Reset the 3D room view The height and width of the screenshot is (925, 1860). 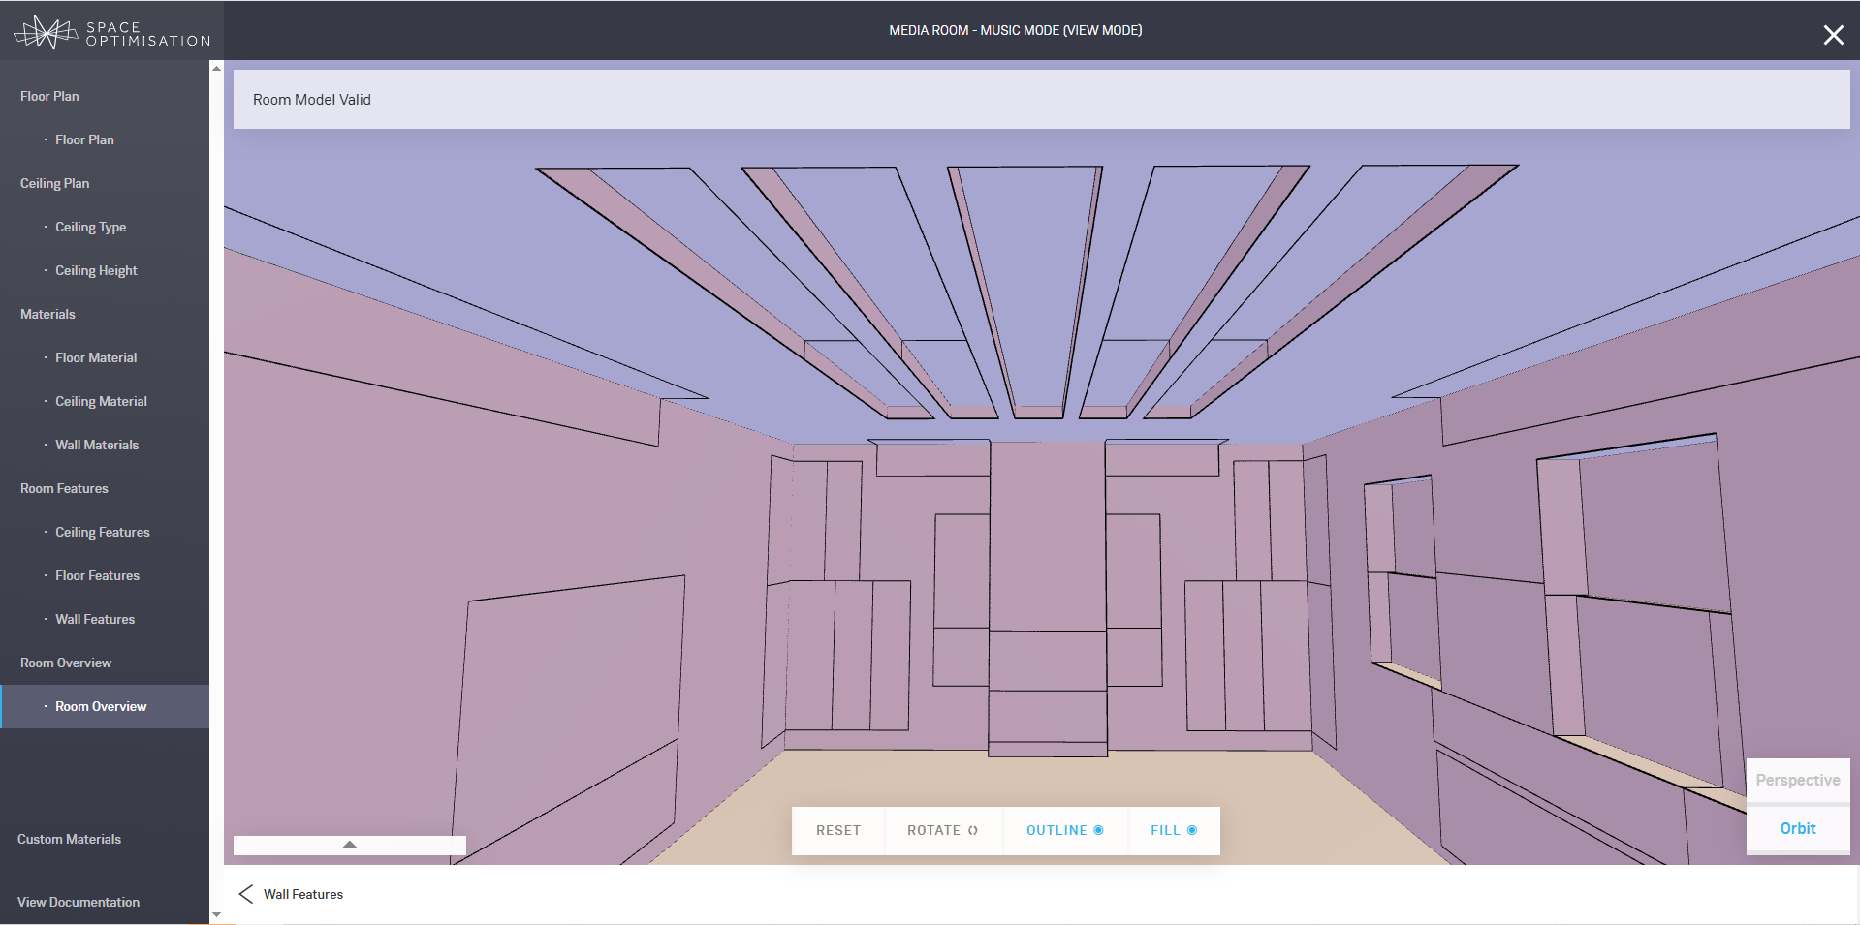(837, 830)
